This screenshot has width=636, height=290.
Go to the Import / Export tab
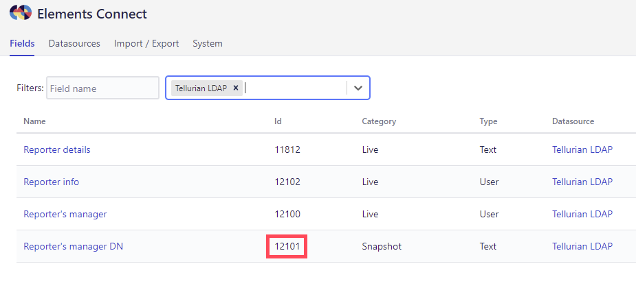146,43
